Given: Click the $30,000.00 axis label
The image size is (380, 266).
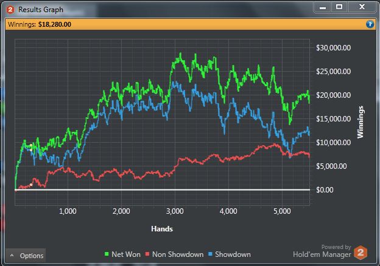Looking at the screenshot, I should tap(333, 48).
